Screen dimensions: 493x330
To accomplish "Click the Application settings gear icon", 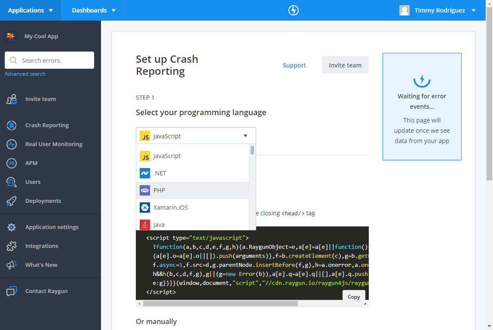I will pos(12,227).
